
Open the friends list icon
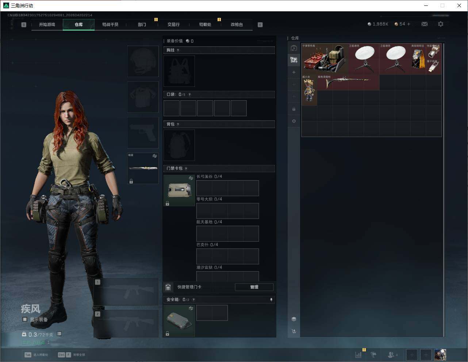tap(392, 354)
